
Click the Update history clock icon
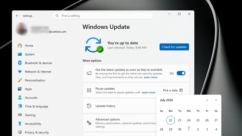click(x=89, y=106)
